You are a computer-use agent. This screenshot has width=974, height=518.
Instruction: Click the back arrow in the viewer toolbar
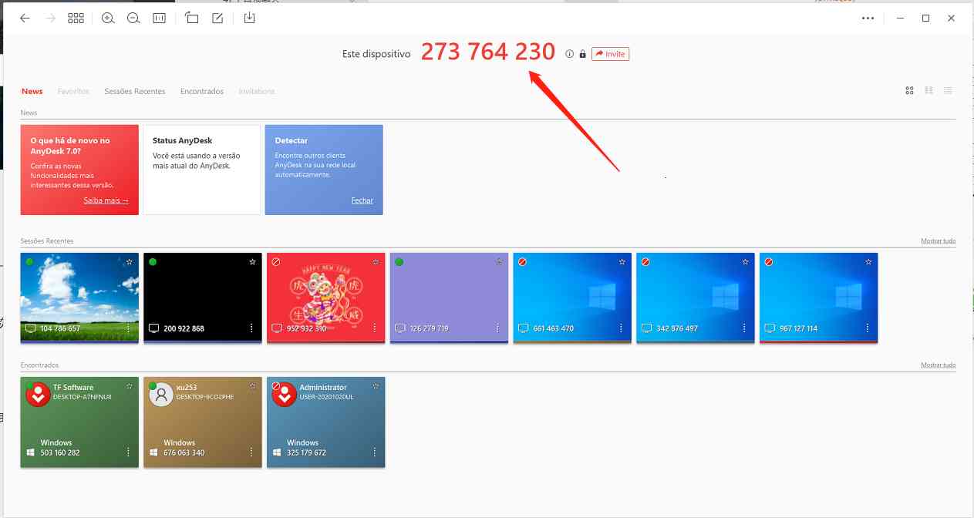(x=25, y=18)
